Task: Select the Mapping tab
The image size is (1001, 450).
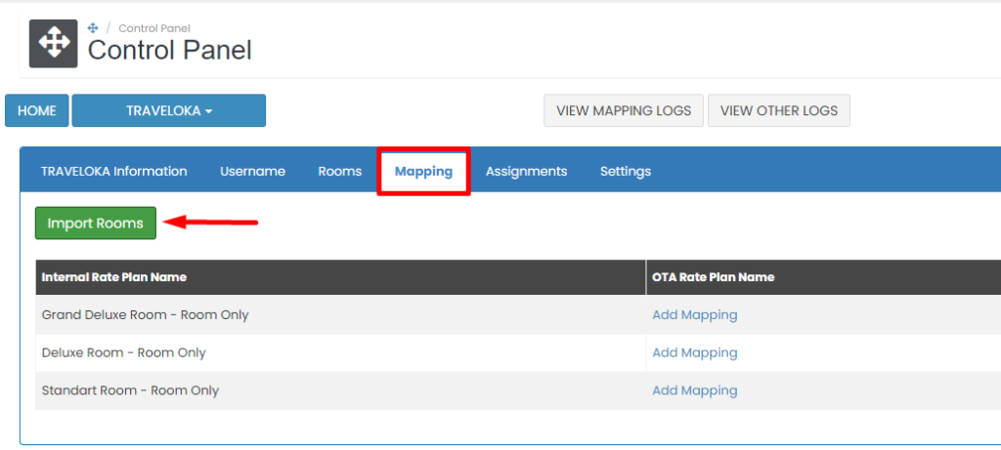Action: click(x=424, y=172)
